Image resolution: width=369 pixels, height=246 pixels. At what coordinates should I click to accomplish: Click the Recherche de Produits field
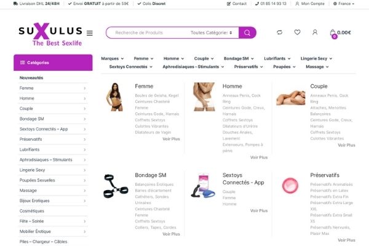[x=148, y=33]
